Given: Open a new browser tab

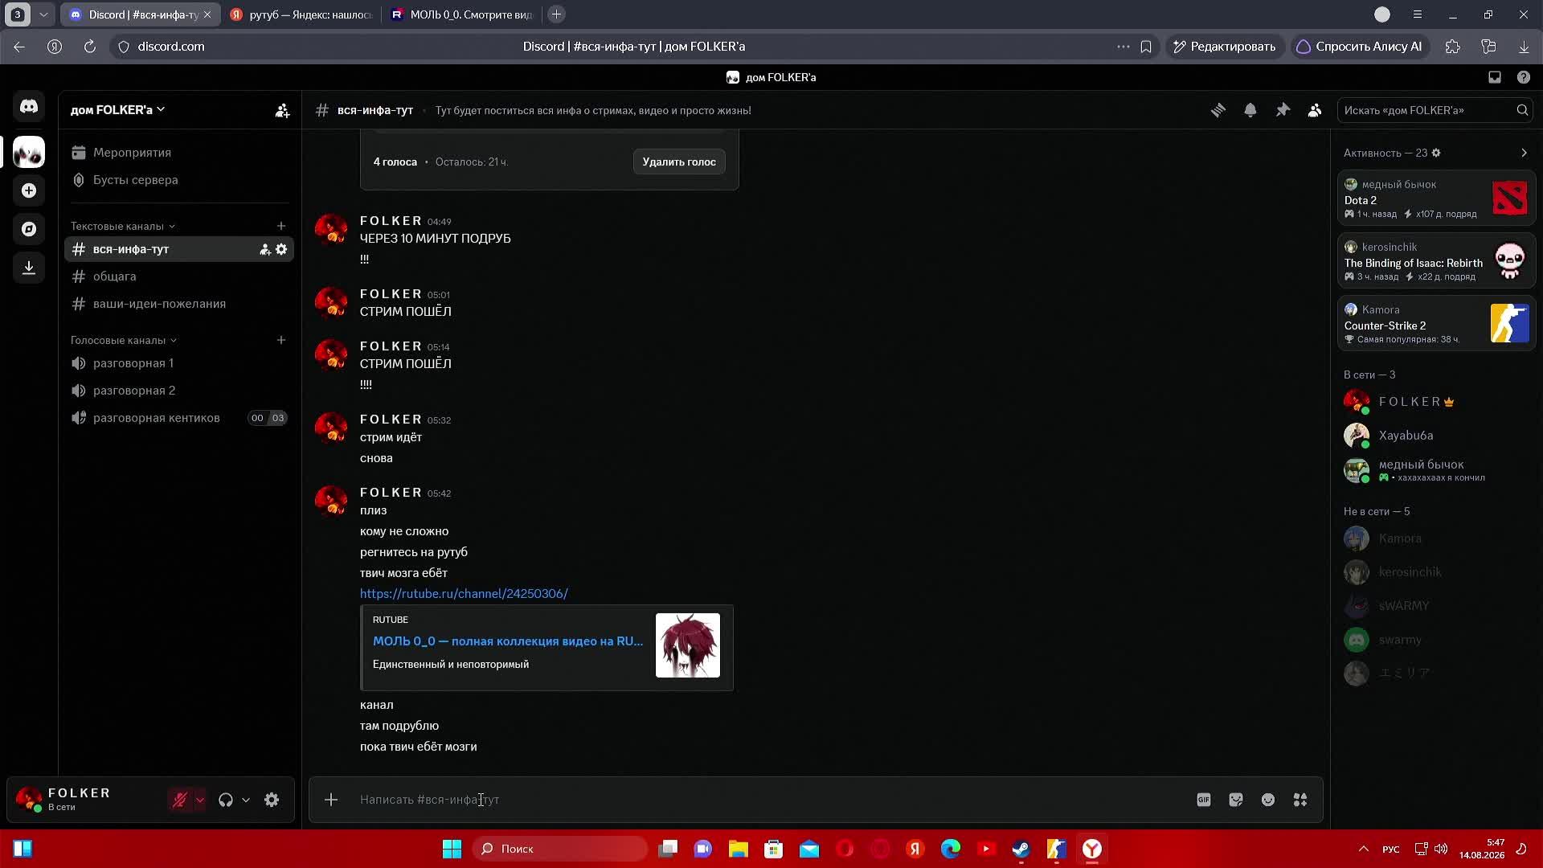Looking at the screenshot, I should click(556, 14).
